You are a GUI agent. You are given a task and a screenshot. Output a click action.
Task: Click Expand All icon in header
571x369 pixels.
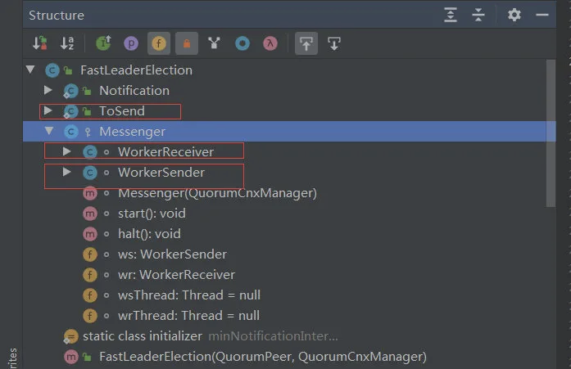(451, 15)
